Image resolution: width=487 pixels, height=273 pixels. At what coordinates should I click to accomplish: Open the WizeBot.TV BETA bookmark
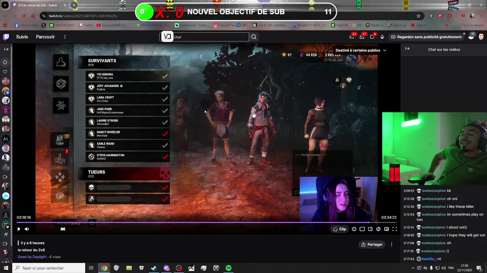309,25
